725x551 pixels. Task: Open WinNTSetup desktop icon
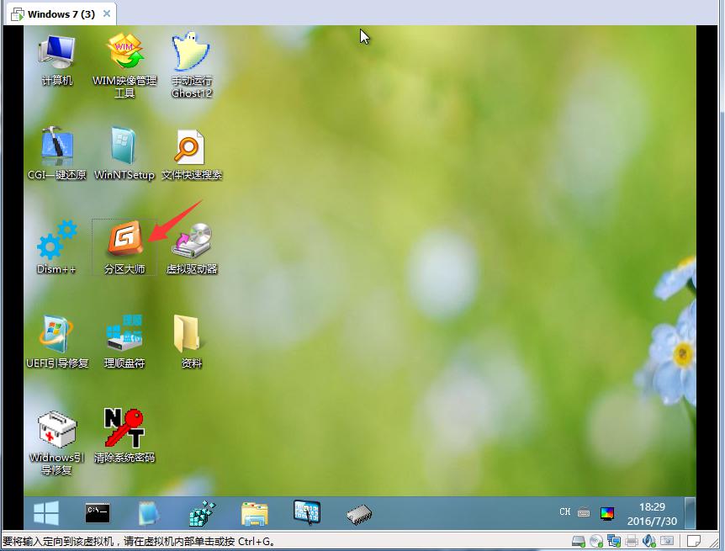click(x=124, y=155)
